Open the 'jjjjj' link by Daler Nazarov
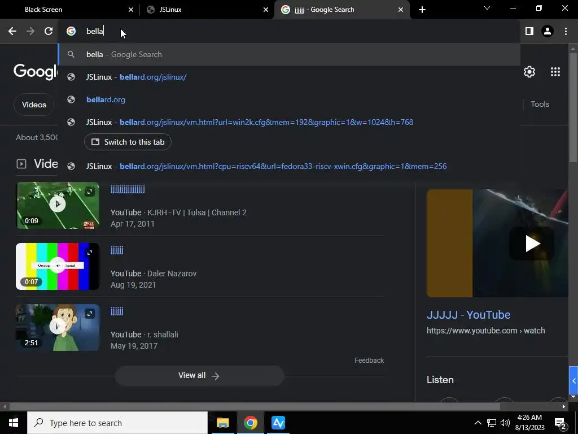The width and height of the screenshot is (578, 434). pyautogui.click(x=117, y=250)
